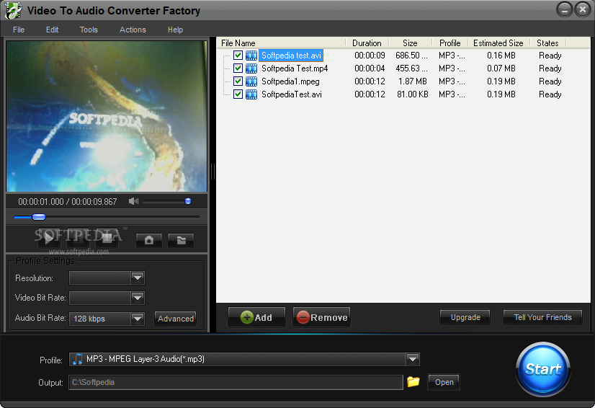The image size is (595, 408).
Task: Click the Add button
Action: (x=256, y=317)
